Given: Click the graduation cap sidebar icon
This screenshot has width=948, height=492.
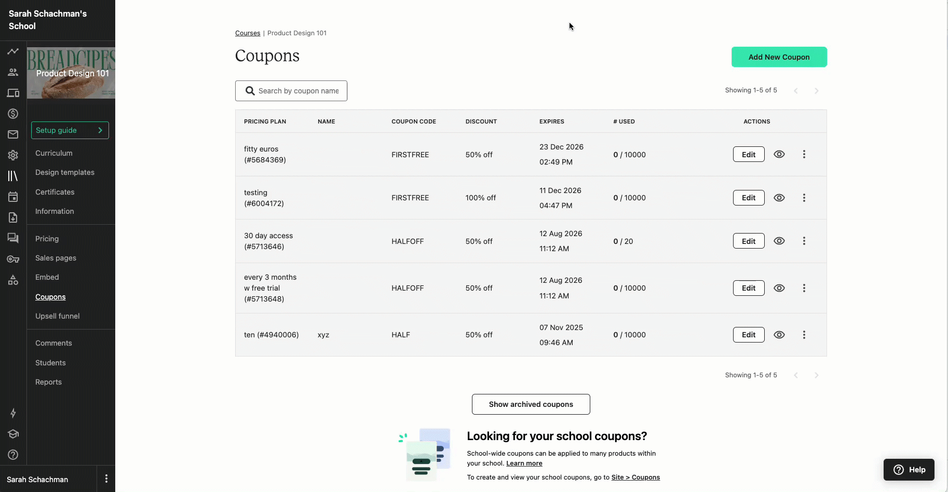Looking at the screenshot, I should pyautogui.click(x=13, y=434).
